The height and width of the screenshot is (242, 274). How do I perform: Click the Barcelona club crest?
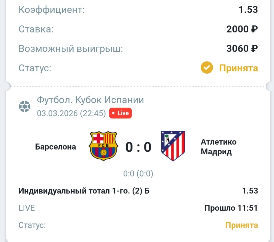103,146
